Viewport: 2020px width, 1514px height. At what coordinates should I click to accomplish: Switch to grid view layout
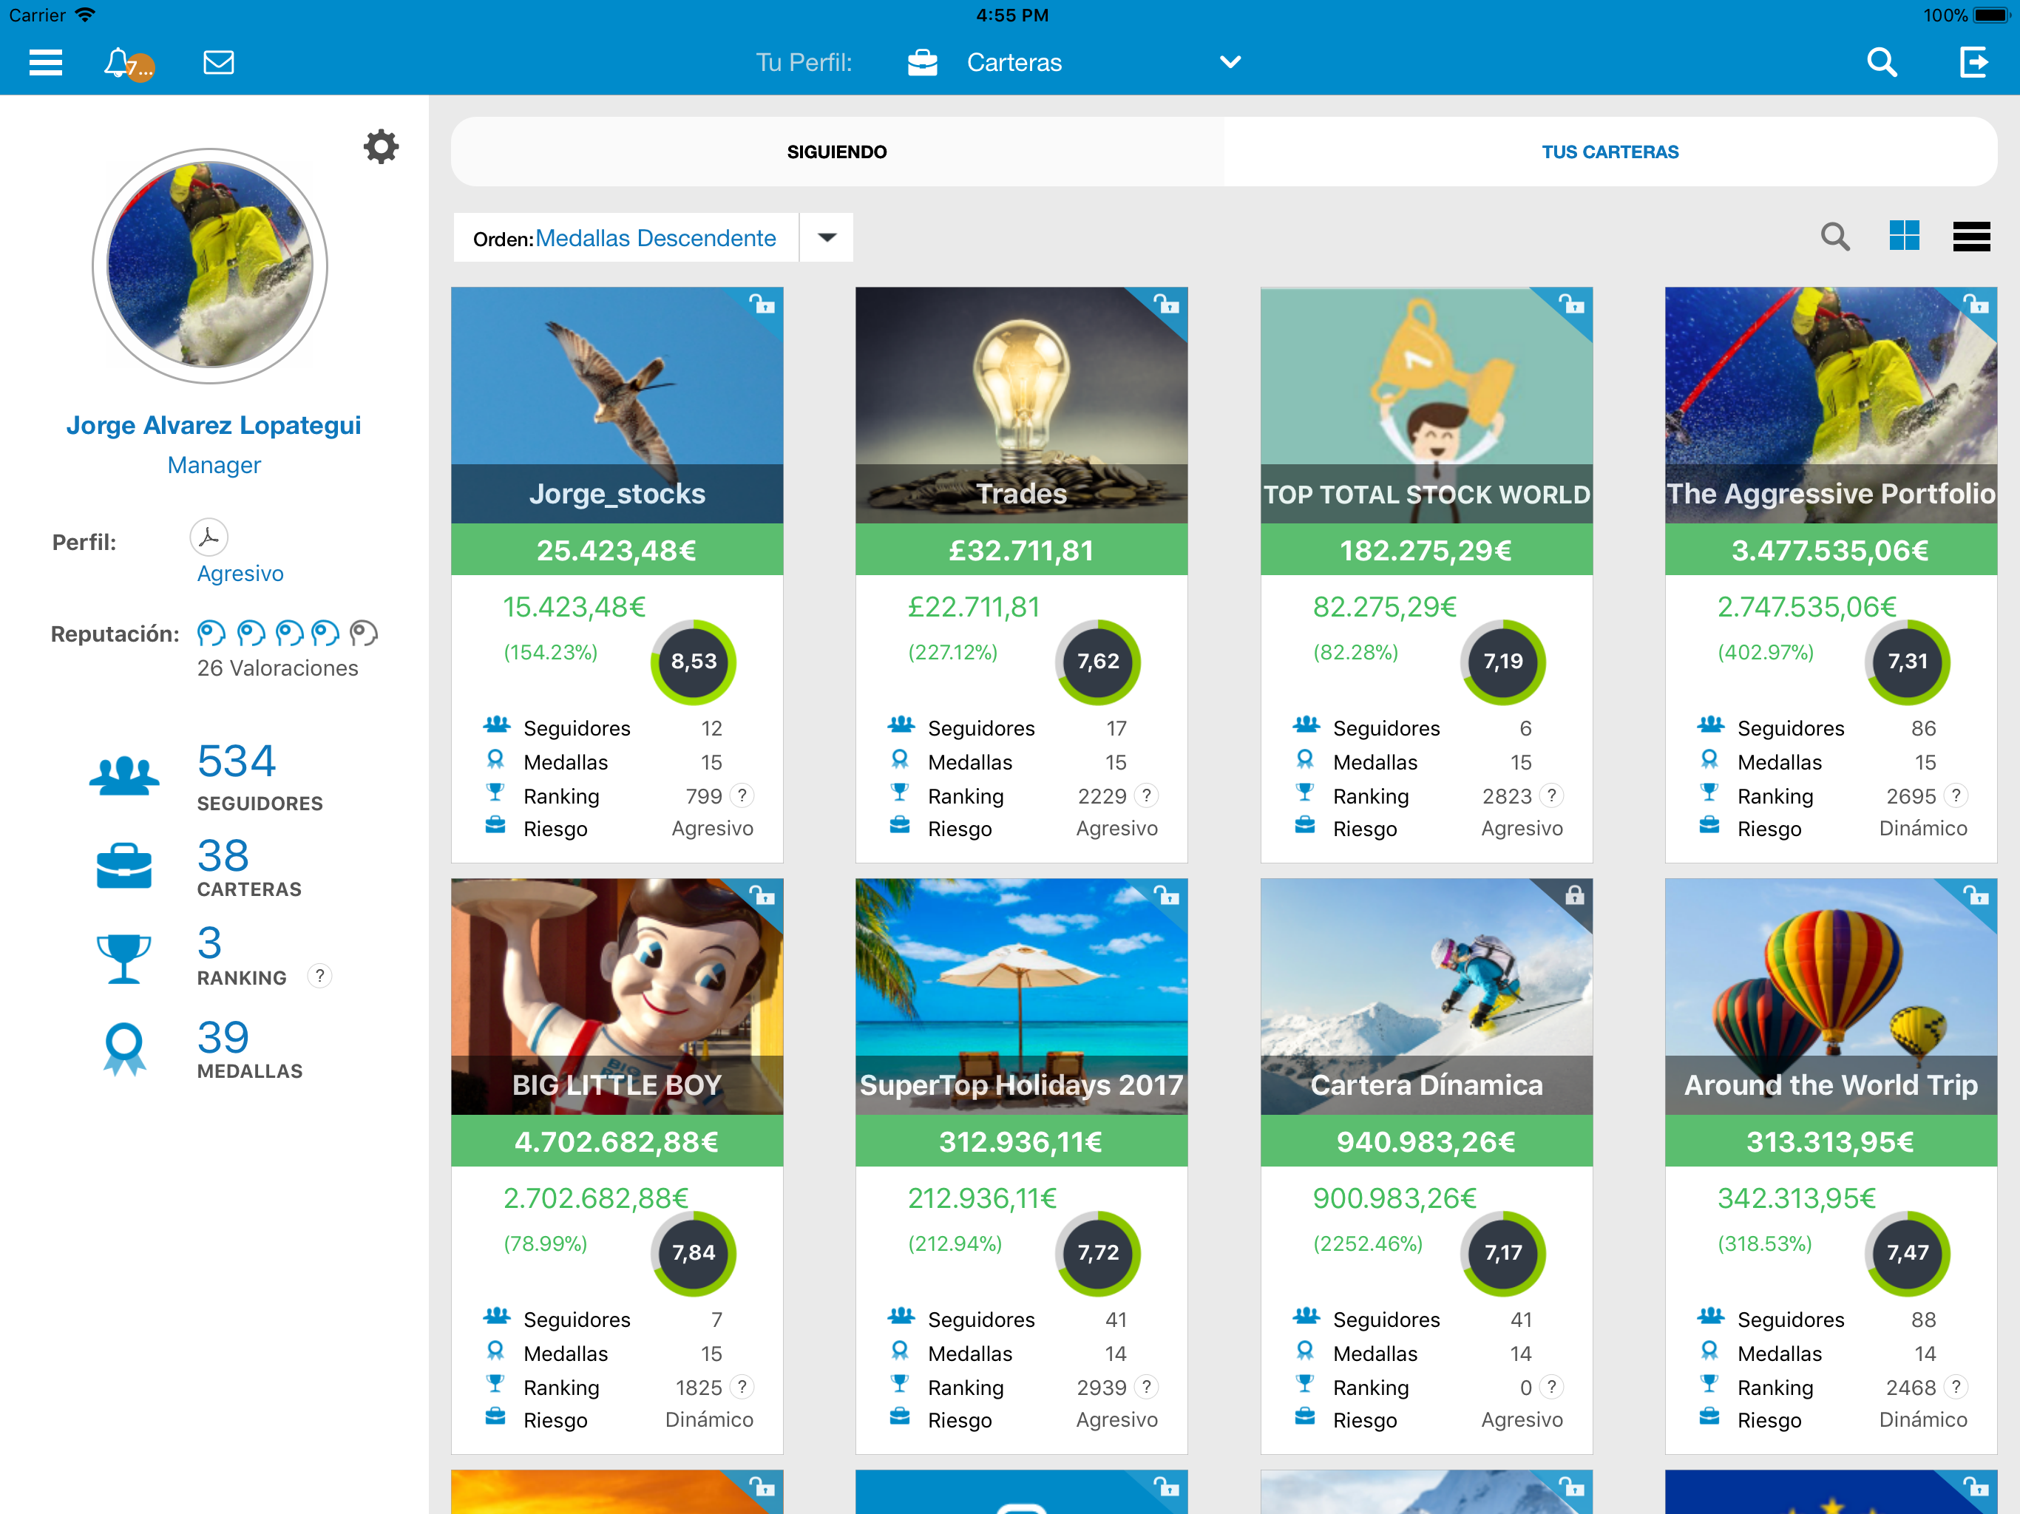point(1904,236)
